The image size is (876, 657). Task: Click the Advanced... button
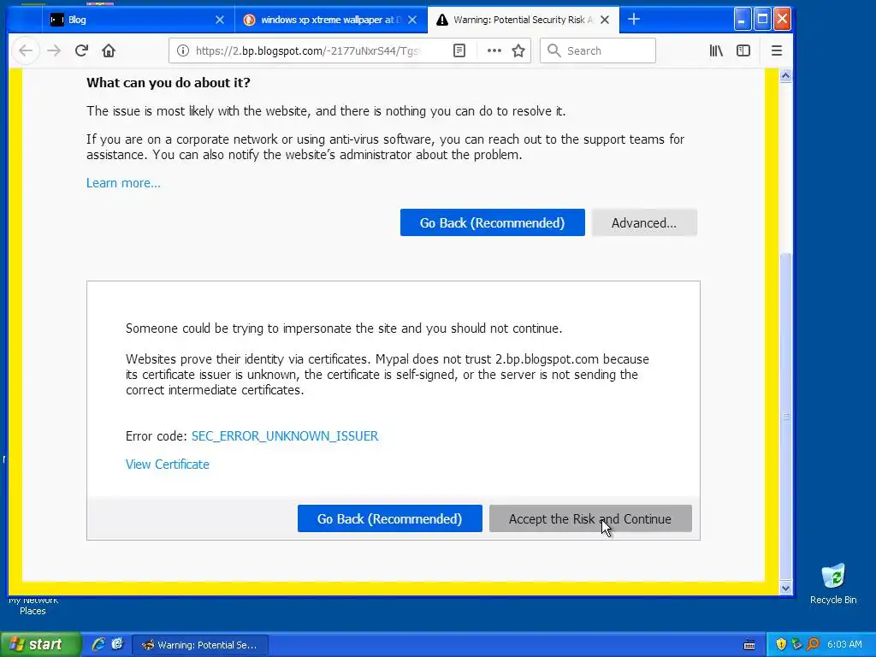pyautogui.click(x=644, y=222)
